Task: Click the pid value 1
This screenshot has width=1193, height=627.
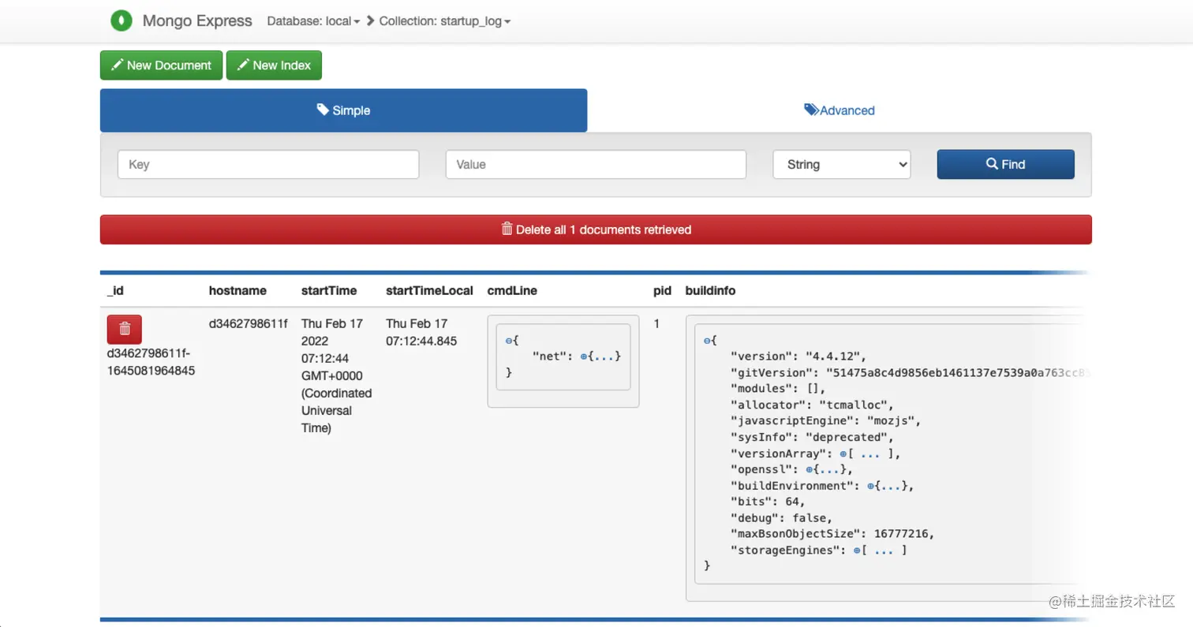Action: coord(656,323)
